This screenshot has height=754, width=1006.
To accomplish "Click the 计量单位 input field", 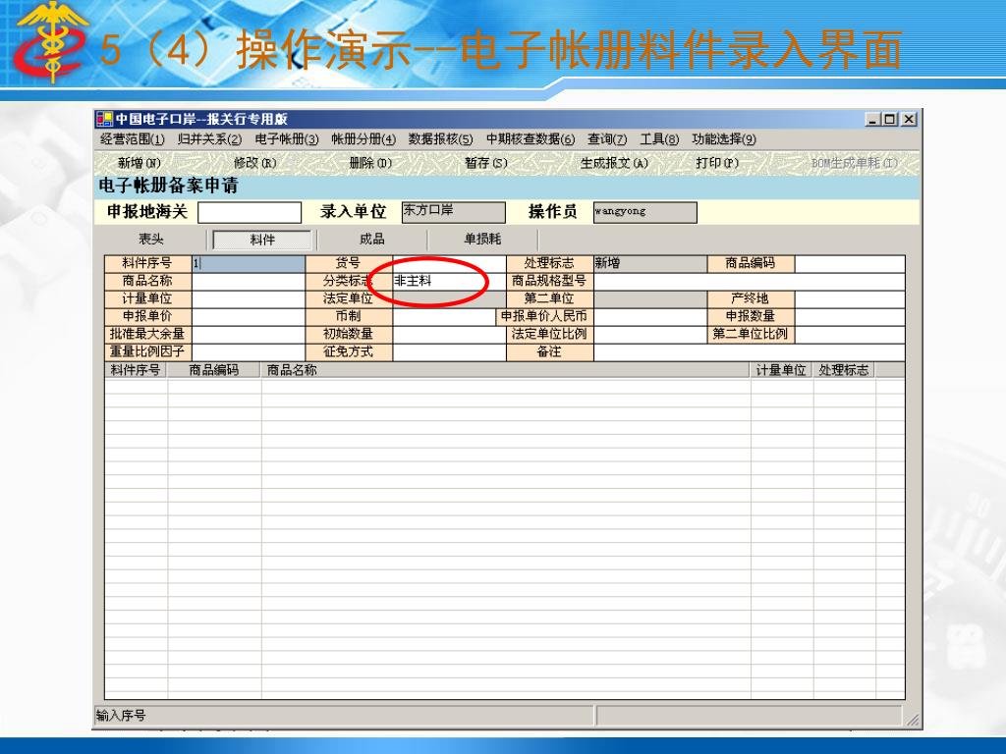I will click(249, 298).
